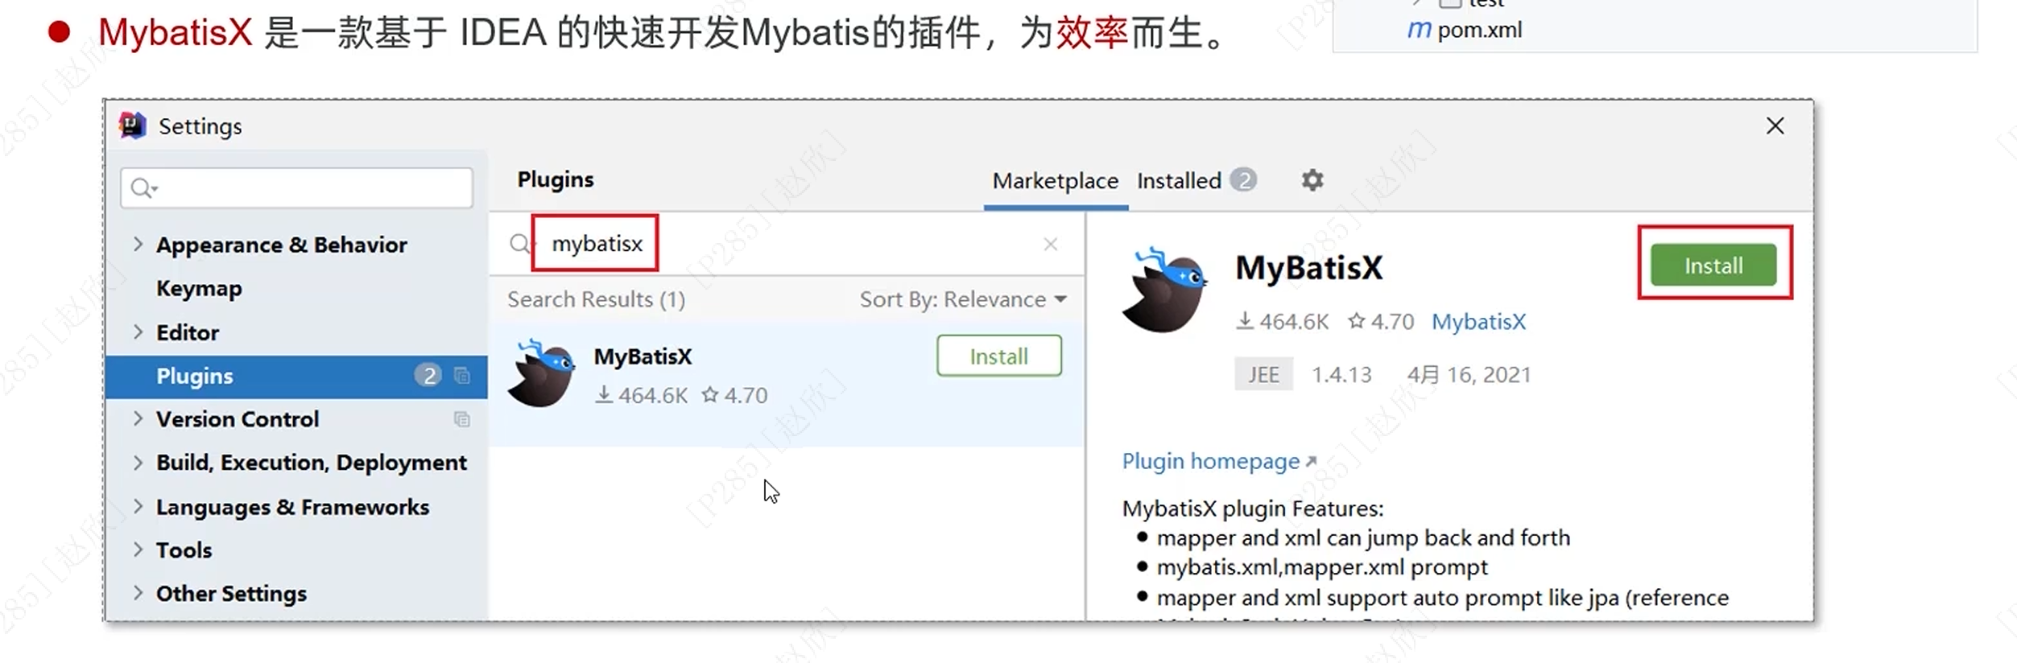Click the download icon in the MyBatisX result row
The image size is (2017, 663).
604,395
